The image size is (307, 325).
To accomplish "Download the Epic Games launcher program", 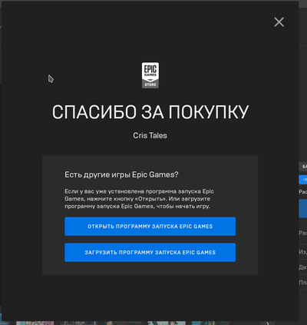I will click(150, 253).
